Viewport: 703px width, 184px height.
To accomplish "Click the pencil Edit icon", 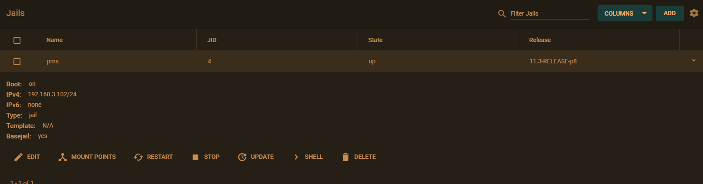I will [x=18, y=157].
